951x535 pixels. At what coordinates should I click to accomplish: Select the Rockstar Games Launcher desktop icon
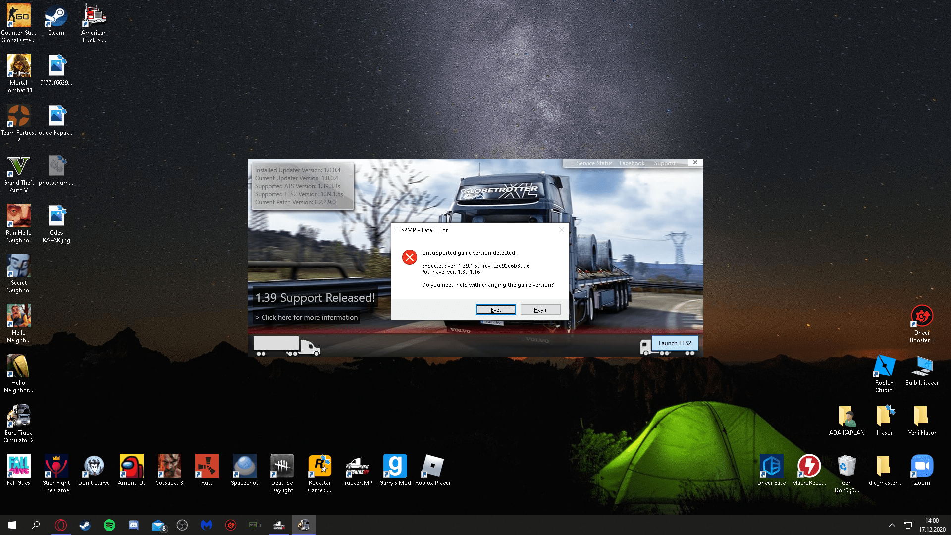click(x=319, y=467)
